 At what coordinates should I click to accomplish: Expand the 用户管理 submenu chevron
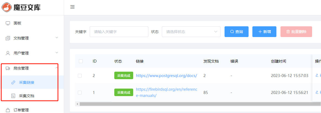pos(57,53)
